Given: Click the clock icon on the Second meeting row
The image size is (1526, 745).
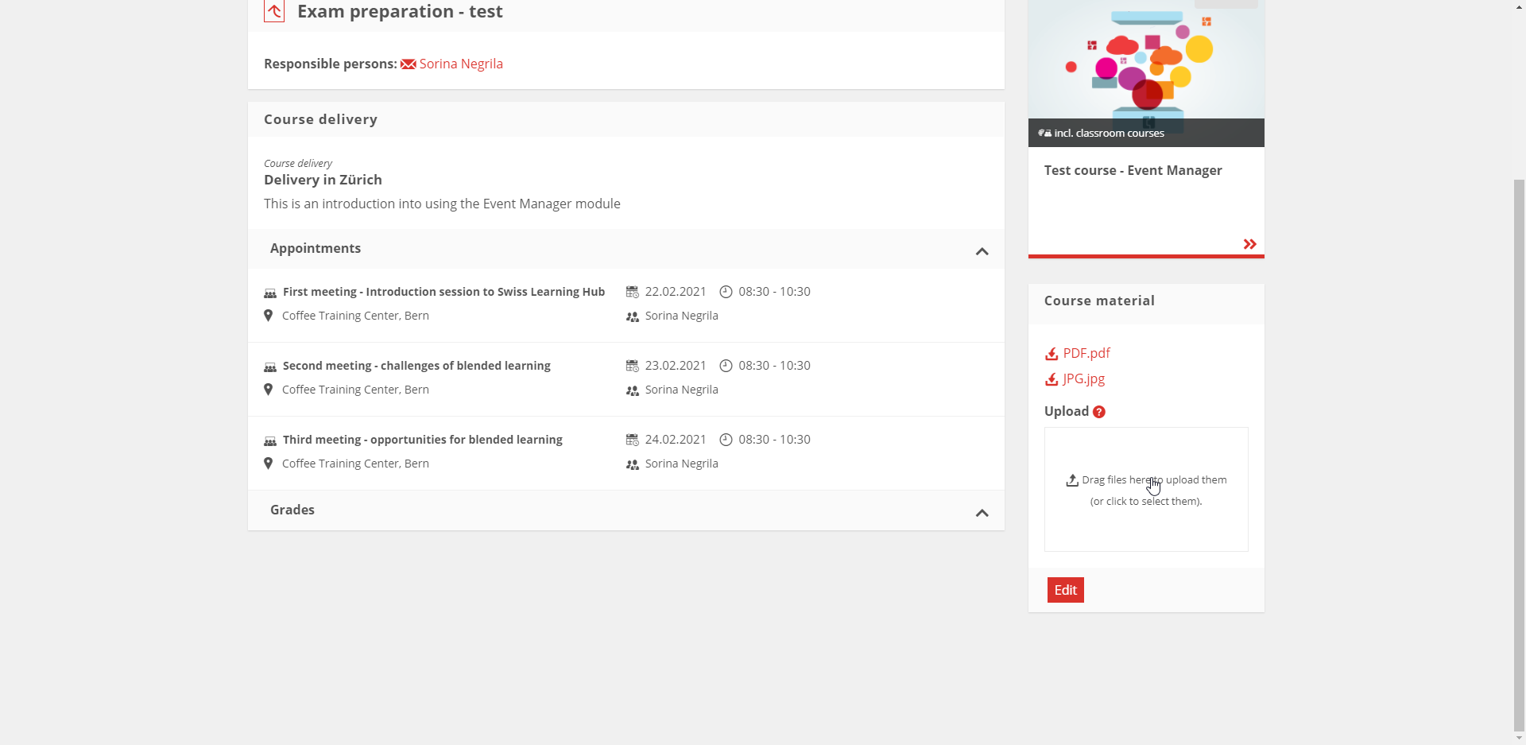Looking at the screenshot, I should pos(726,366).
